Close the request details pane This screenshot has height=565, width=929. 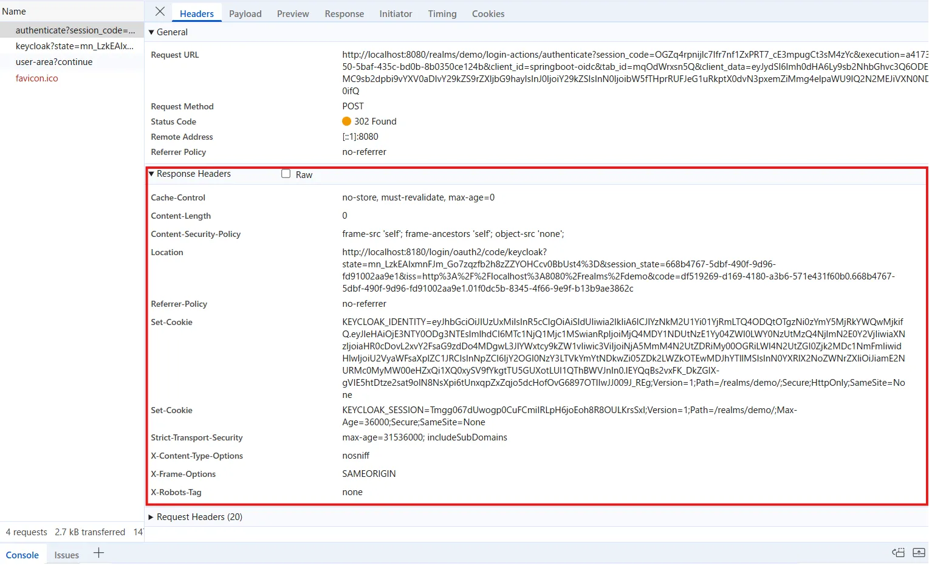[x=160, y=12]
